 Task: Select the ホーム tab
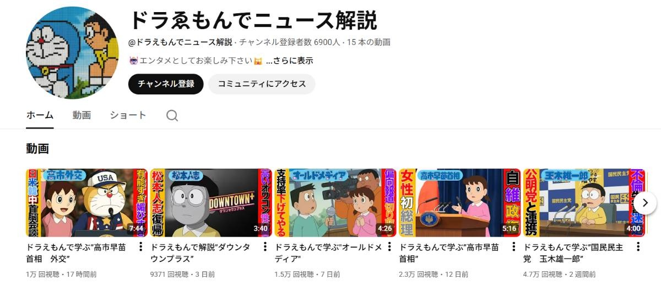40,115
